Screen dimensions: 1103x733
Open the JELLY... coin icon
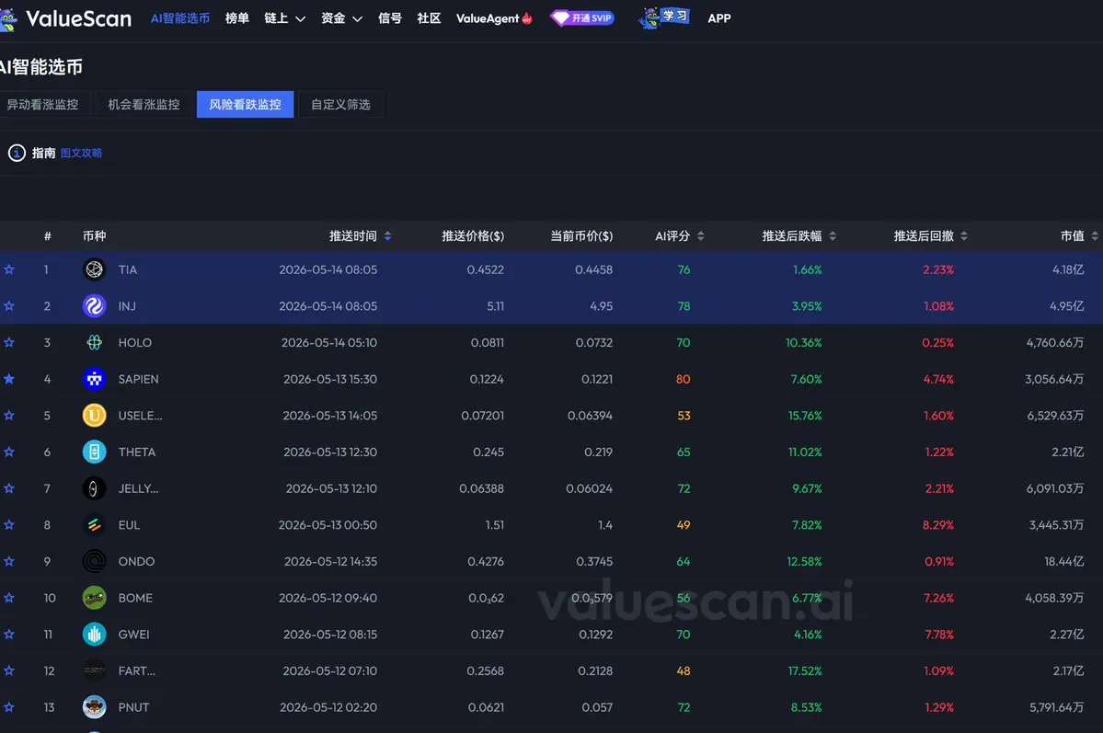coord(94,488)
